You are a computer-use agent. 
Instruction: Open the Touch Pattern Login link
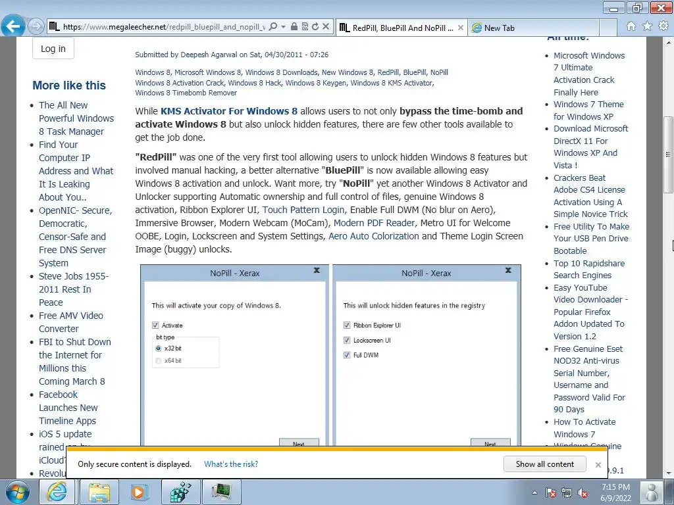click(x=303, y=210)
